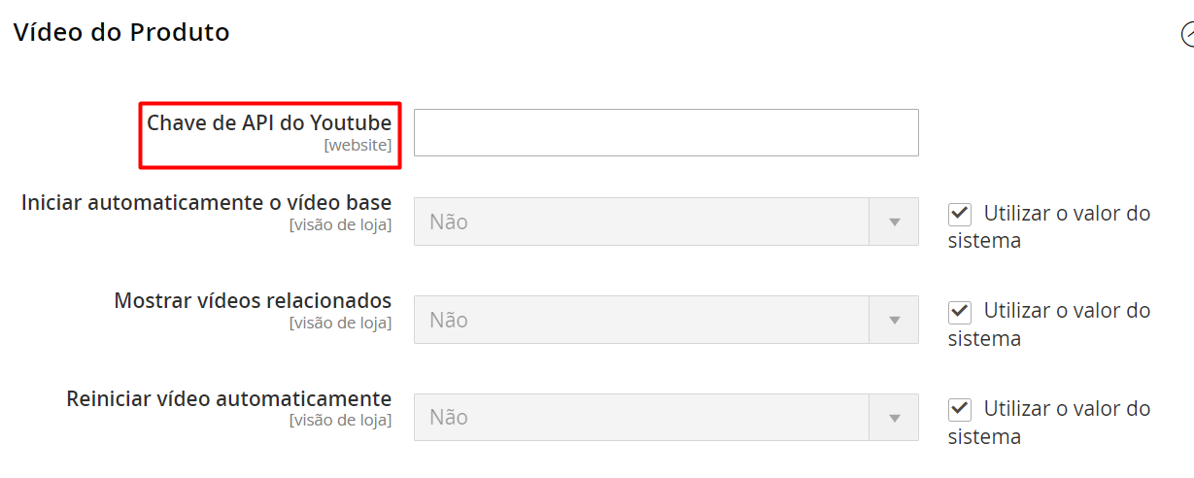Click the Mostrar vídeos relacionados label

pyautogui.click(x=253, y=300)
